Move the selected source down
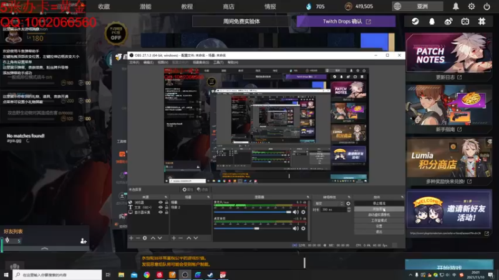 pyautogui.click(x=160, y=238)
